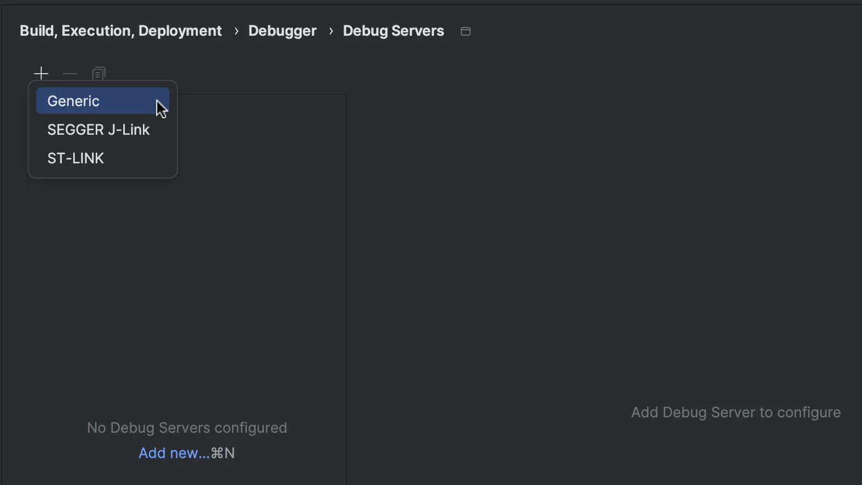
Task: Click chevron after Build, Execution, Deployment
Action: 236,31
